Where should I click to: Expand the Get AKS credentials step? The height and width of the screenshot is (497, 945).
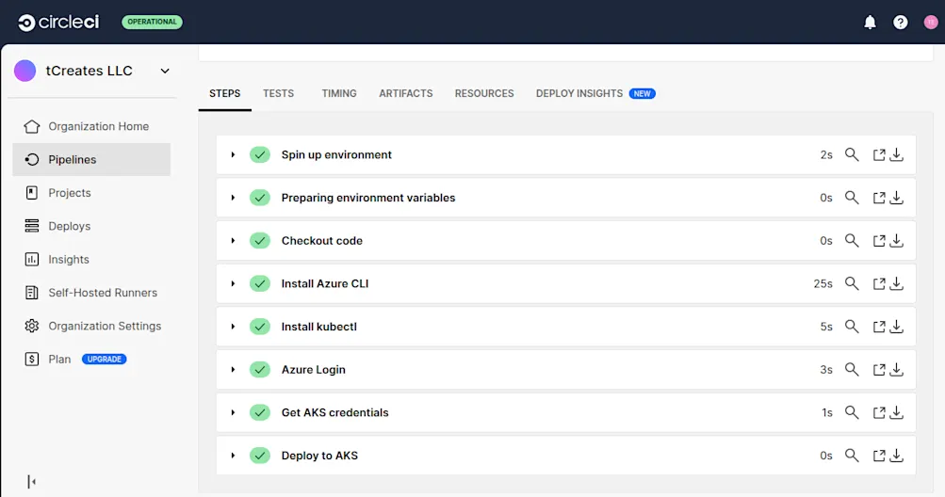pos(233,412)
